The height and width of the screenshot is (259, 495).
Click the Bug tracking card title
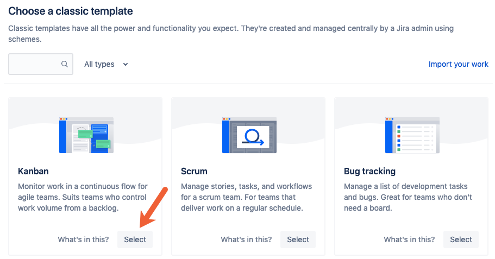point(369,171)
